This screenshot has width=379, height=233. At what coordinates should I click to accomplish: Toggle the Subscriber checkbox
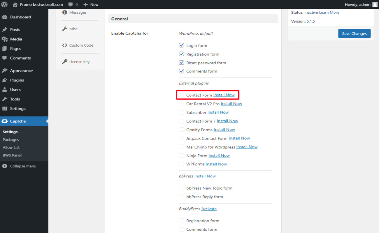pos(182,112)
